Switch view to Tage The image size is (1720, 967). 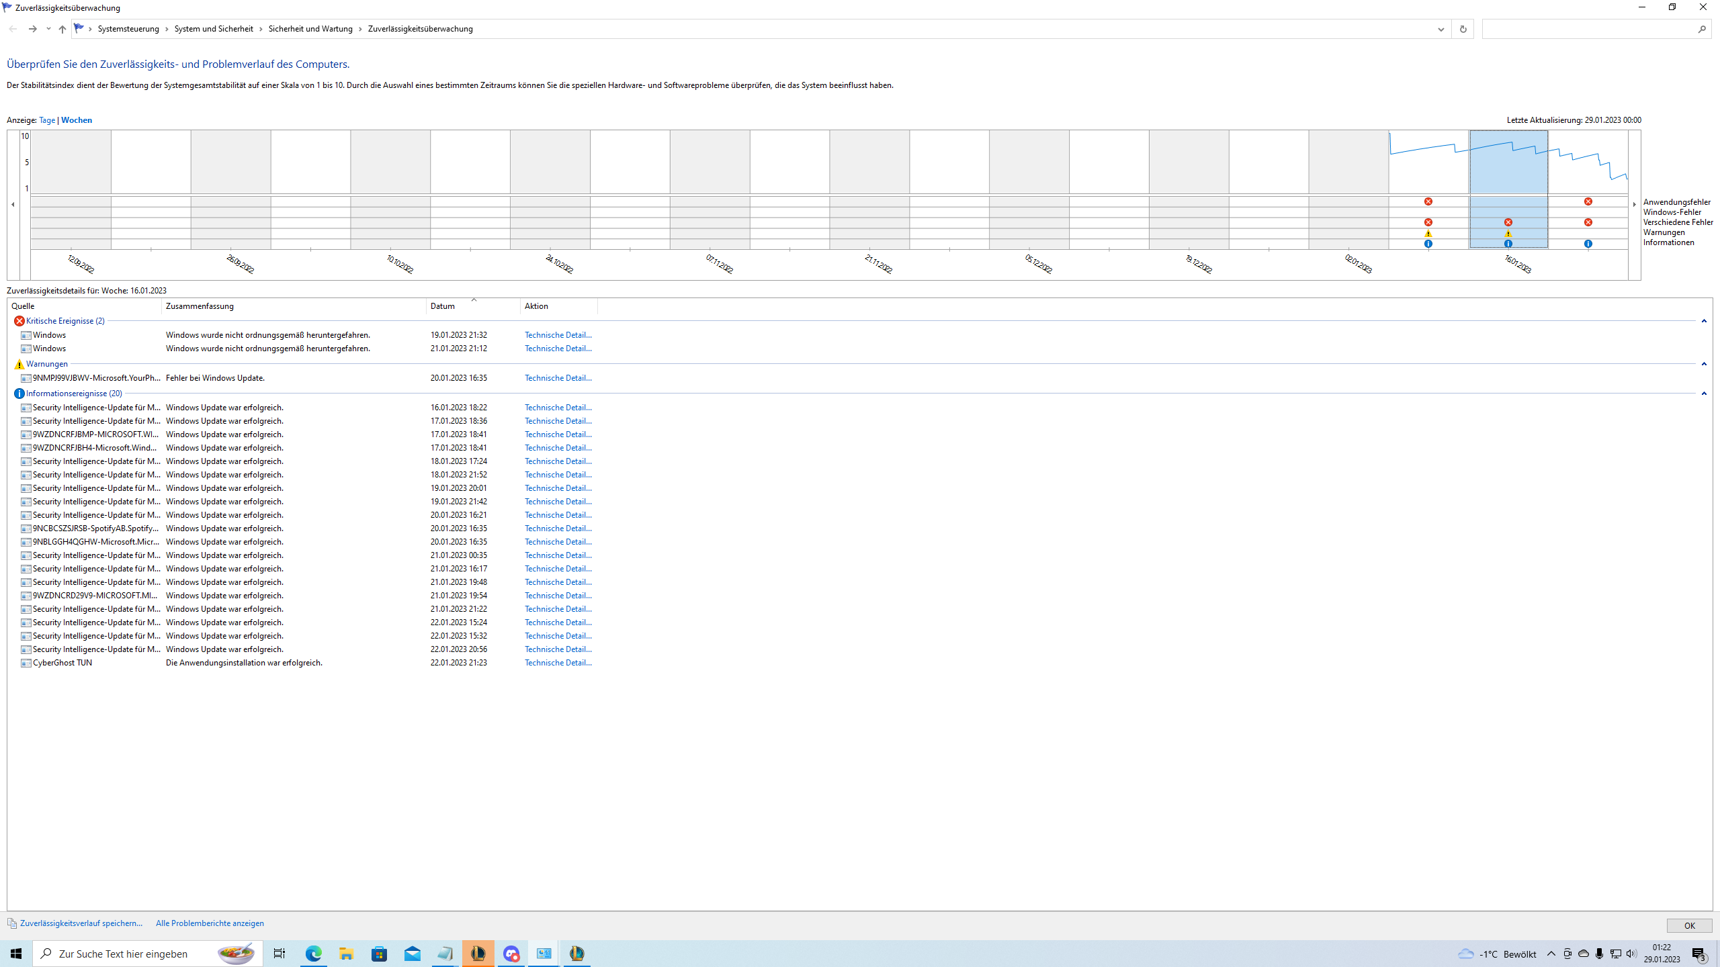[47, 120]
